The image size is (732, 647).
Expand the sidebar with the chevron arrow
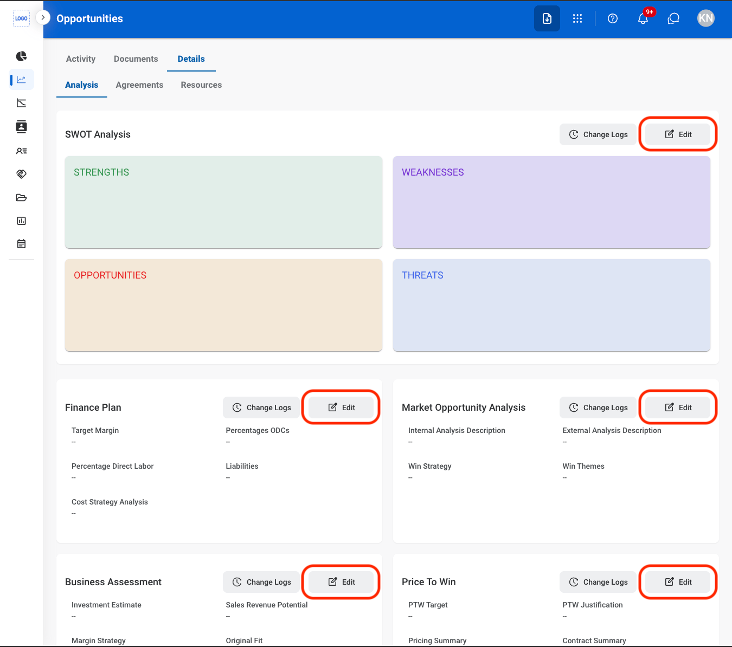click(x=43, y=17)
